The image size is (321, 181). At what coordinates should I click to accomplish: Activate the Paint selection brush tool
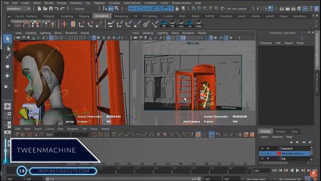coord(8,57)
